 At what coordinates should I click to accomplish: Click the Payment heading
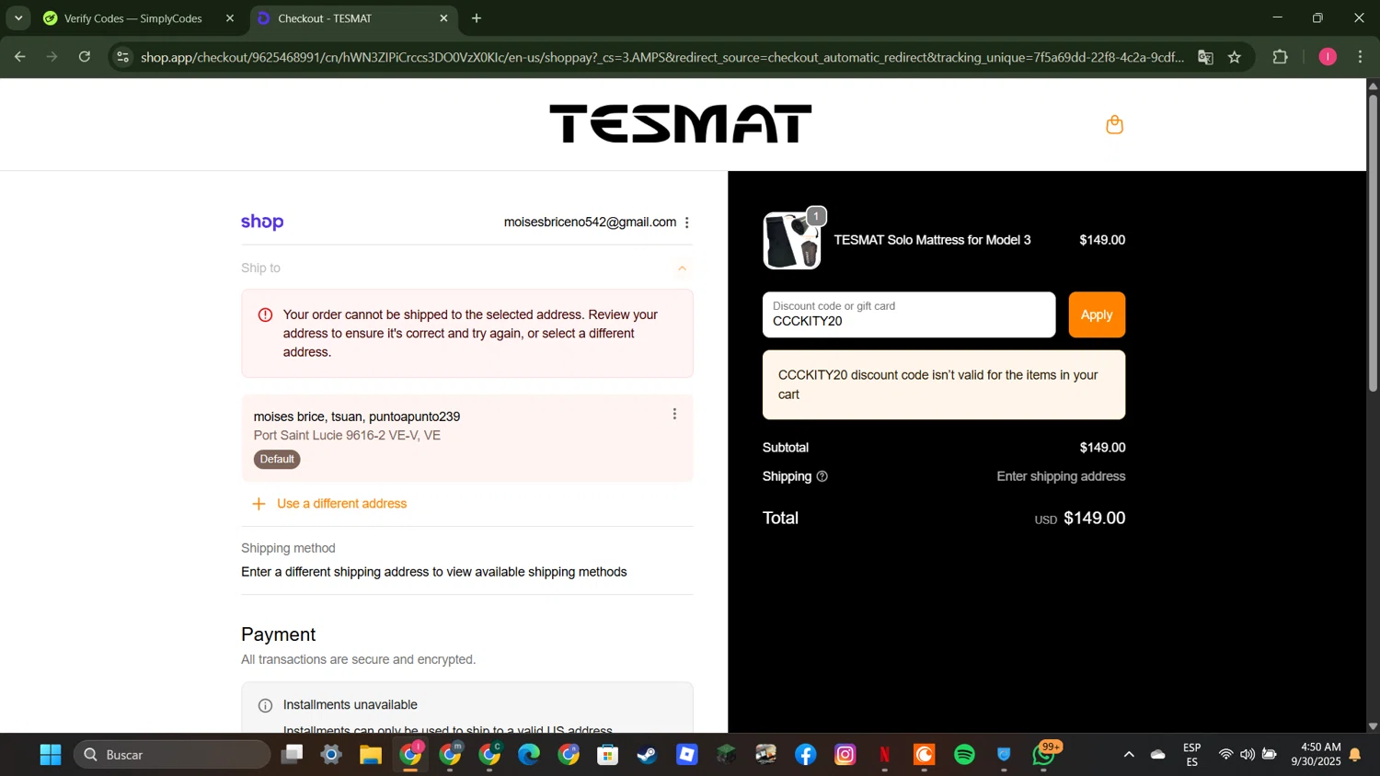(278, 634)
